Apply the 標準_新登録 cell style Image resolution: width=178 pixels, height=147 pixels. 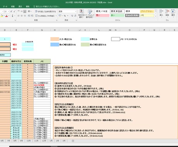pos(117,11)
